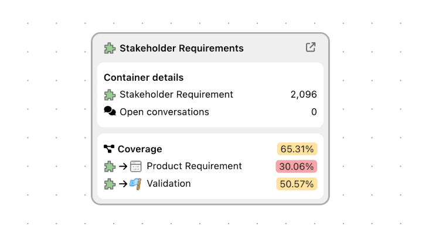The image size is (422, 237).
Task: Click puzzle icon in Validation coverage row
Action: [110, 184]
